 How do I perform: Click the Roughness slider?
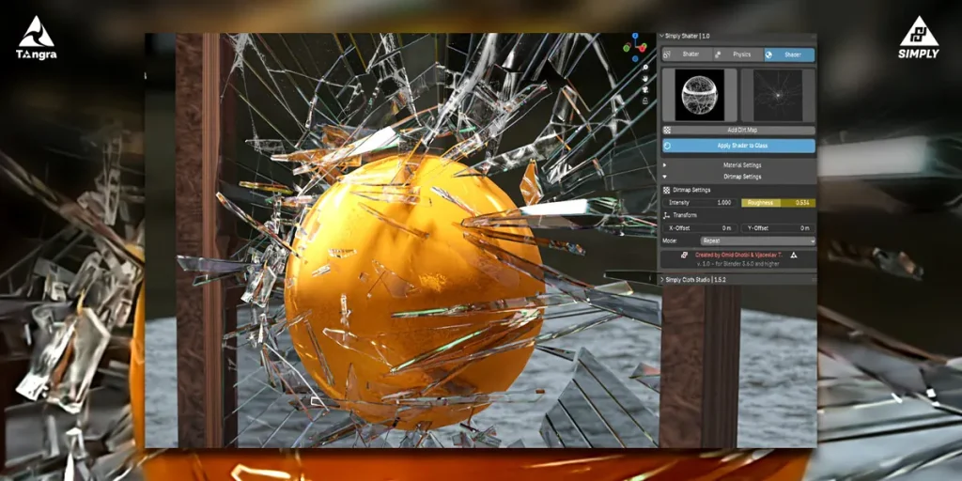778,202
